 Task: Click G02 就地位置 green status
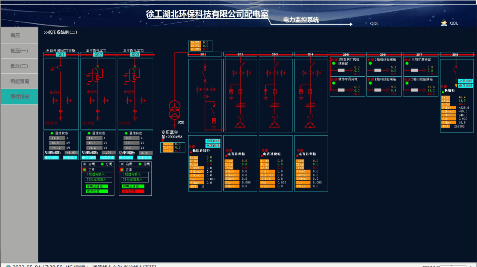(97, 191)
